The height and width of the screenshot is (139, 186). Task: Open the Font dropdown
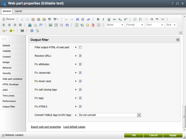pyautogui.click(x=155, y=25)
